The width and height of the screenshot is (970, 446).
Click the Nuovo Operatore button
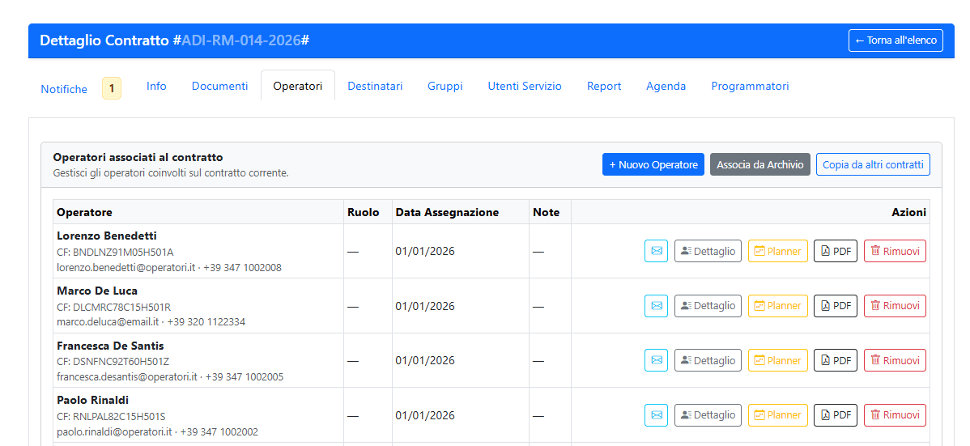point(653,164)
